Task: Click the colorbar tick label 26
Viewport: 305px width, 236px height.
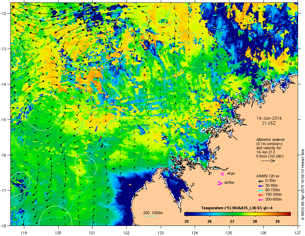Action: 209,221
